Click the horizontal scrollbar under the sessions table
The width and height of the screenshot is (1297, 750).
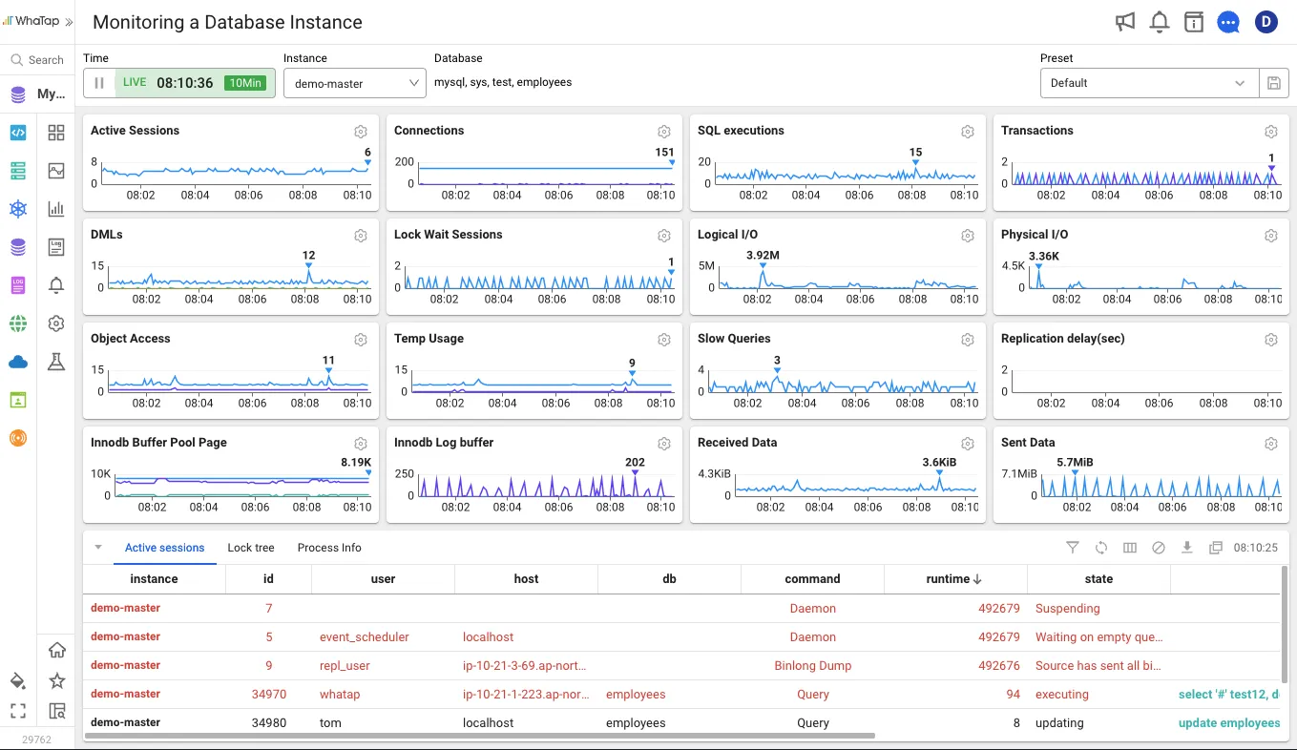click(x=480, y=736)
